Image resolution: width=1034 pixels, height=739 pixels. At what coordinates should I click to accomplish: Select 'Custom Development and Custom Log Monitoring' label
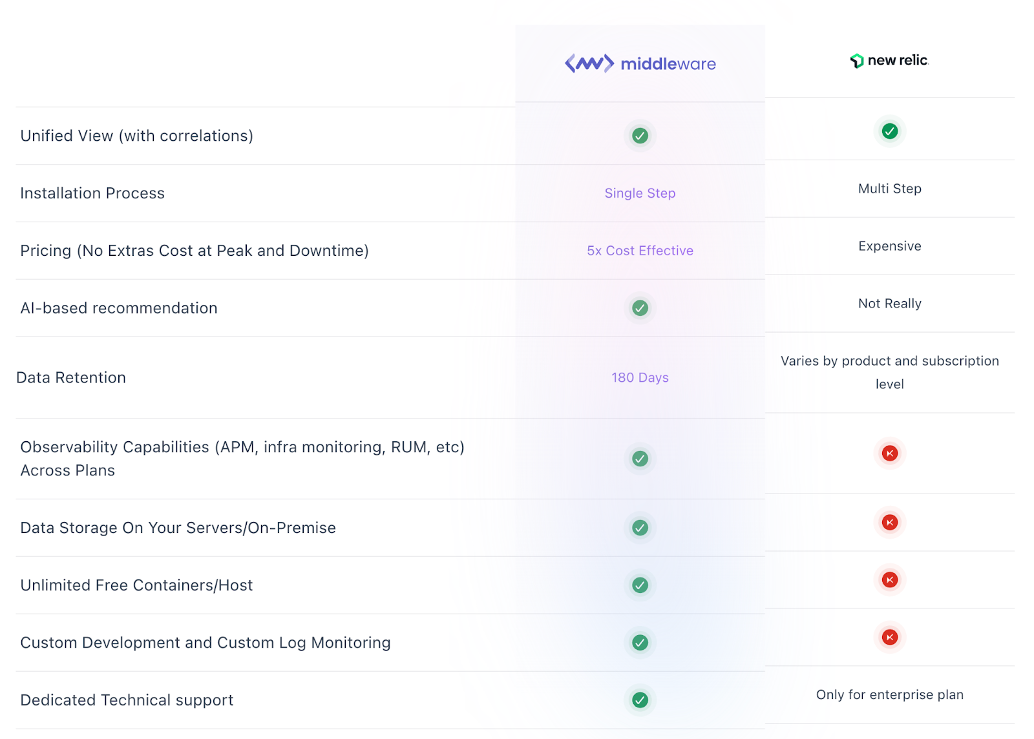pyautogui.click(x=206, y=643)
